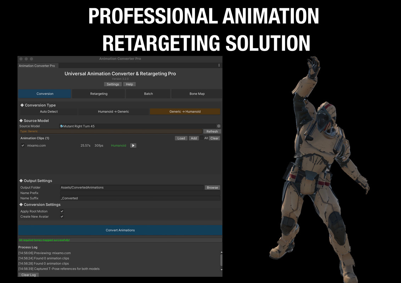Click the cube icon of Mutant Right Turn 45
This screenshot has width=401, height=283.
click(x=61, y=126)
